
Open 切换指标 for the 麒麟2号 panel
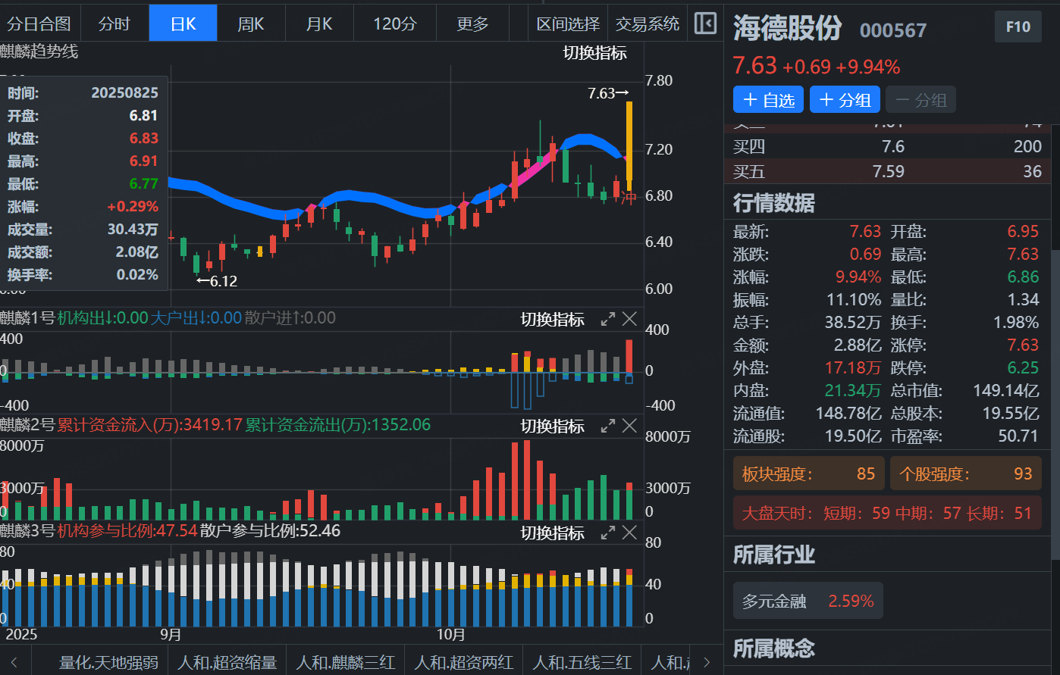pyautogui.click(x=552, y=427)
